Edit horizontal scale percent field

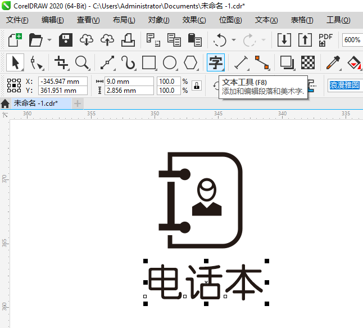pos(169,82)
